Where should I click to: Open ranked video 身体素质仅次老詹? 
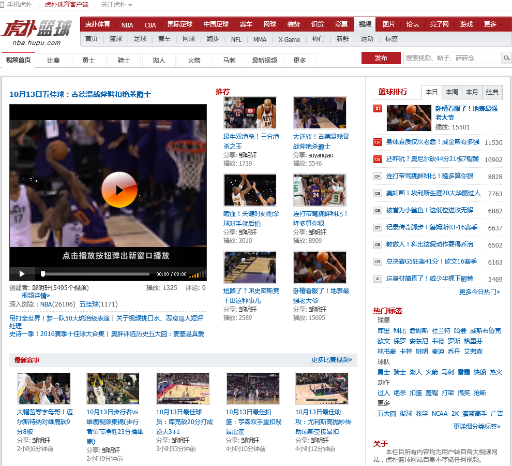433,142
